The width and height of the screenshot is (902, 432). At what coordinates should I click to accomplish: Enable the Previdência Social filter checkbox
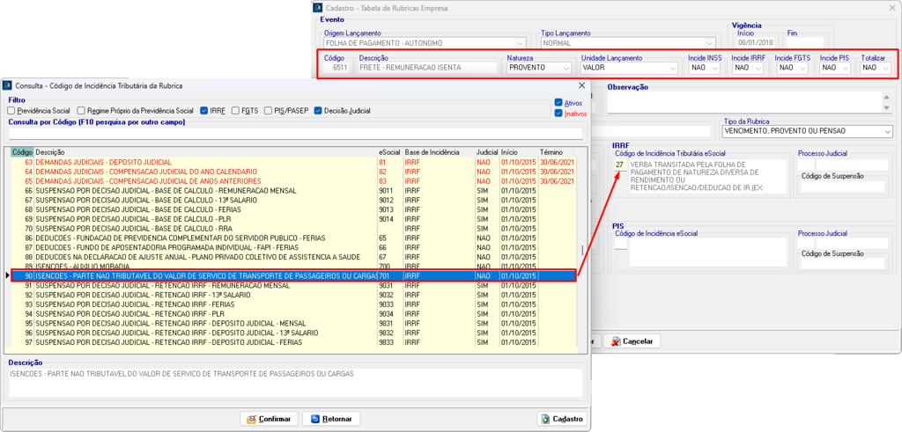(x=11, y=111)
